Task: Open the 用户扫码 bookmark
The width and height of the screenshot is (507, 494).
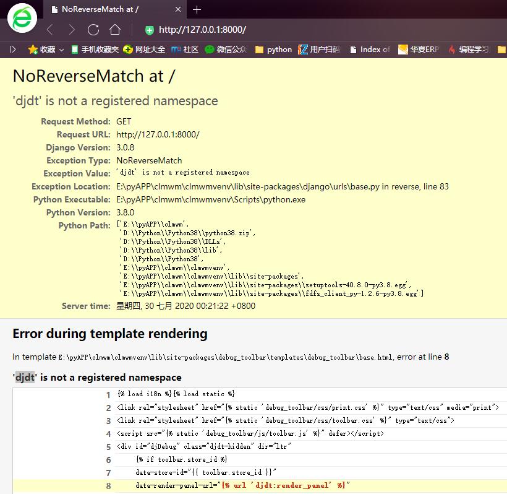Action: coord(319,49)
